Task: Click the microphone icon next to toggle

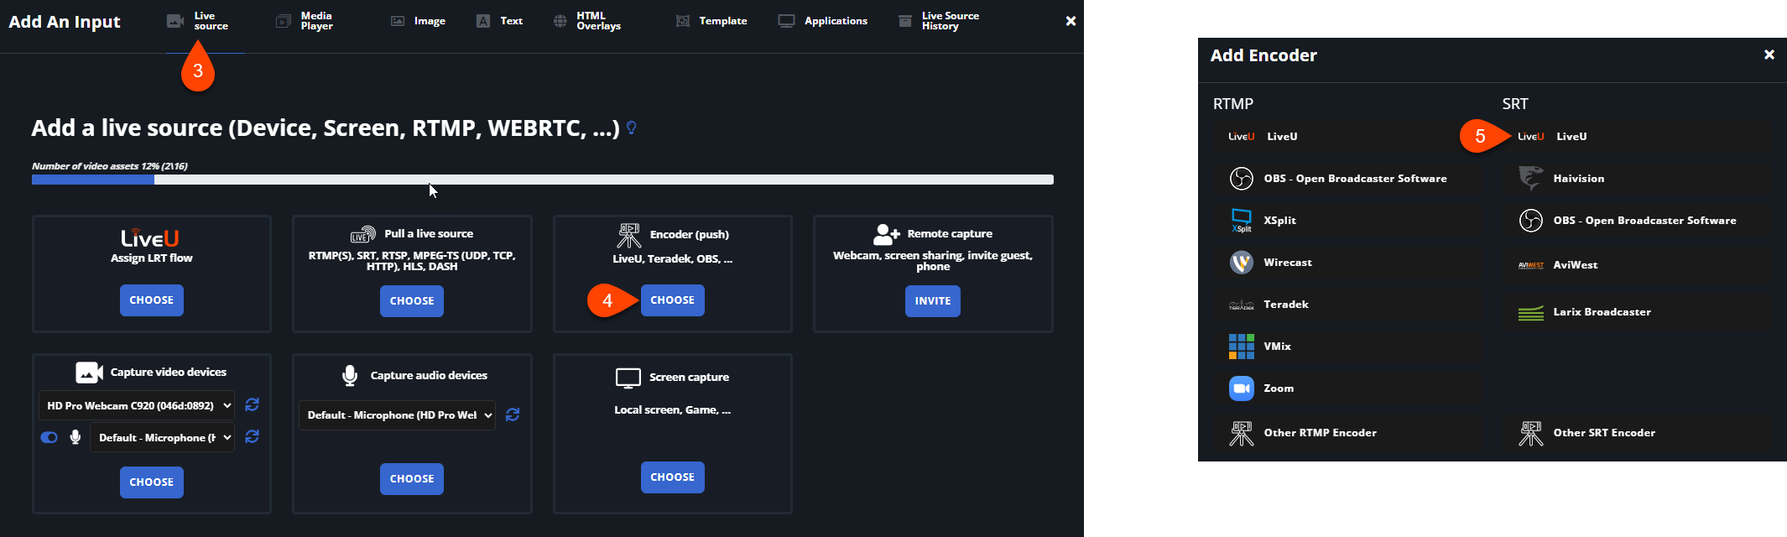Action: click(76, 437)
